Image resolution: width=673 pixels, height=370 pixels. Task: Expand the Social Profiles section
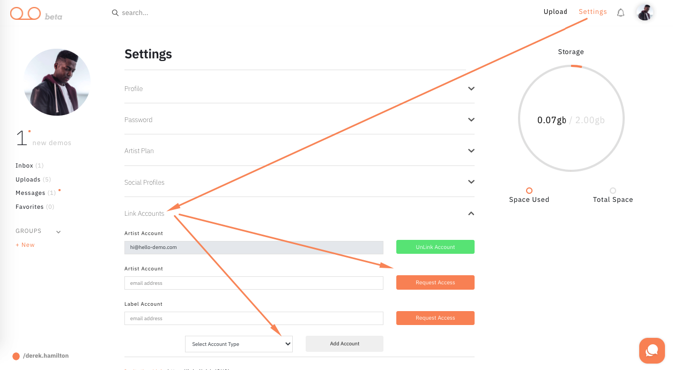point(471,182)
